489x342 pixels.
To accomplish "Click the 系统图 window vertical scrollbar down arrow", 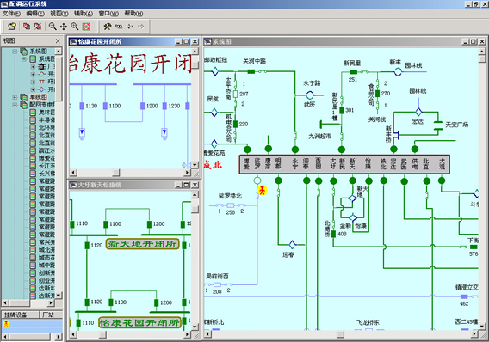I will pos(482,327).
